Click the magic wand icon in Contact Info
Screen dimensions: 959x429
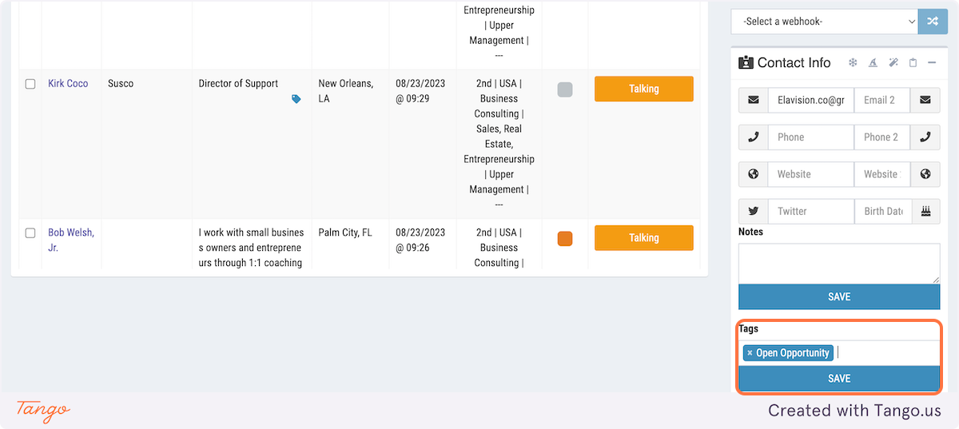[893, 62]
